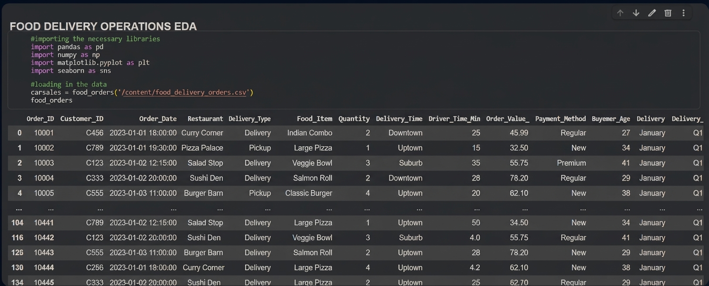Select the Payment_Method column header
Screen dimensions: 709x286
pos(560,119)
